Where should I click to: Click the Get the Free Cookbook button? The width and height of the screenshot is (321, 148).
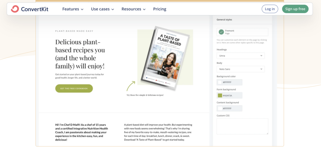point(74,88)
